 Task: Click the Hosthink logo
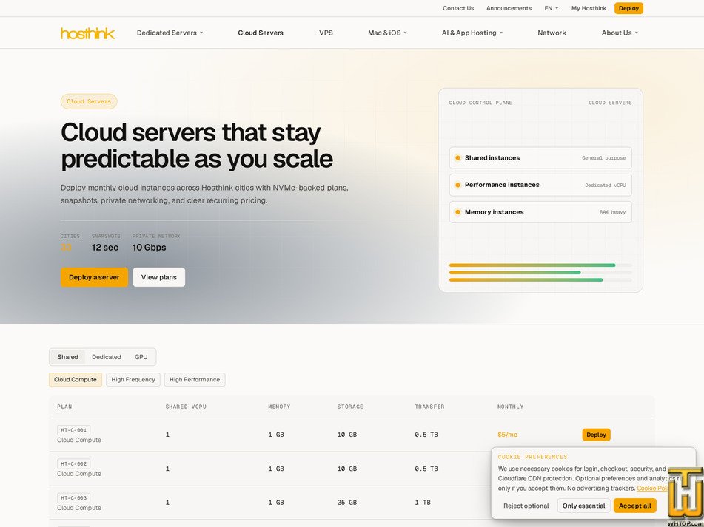[87, 33]
